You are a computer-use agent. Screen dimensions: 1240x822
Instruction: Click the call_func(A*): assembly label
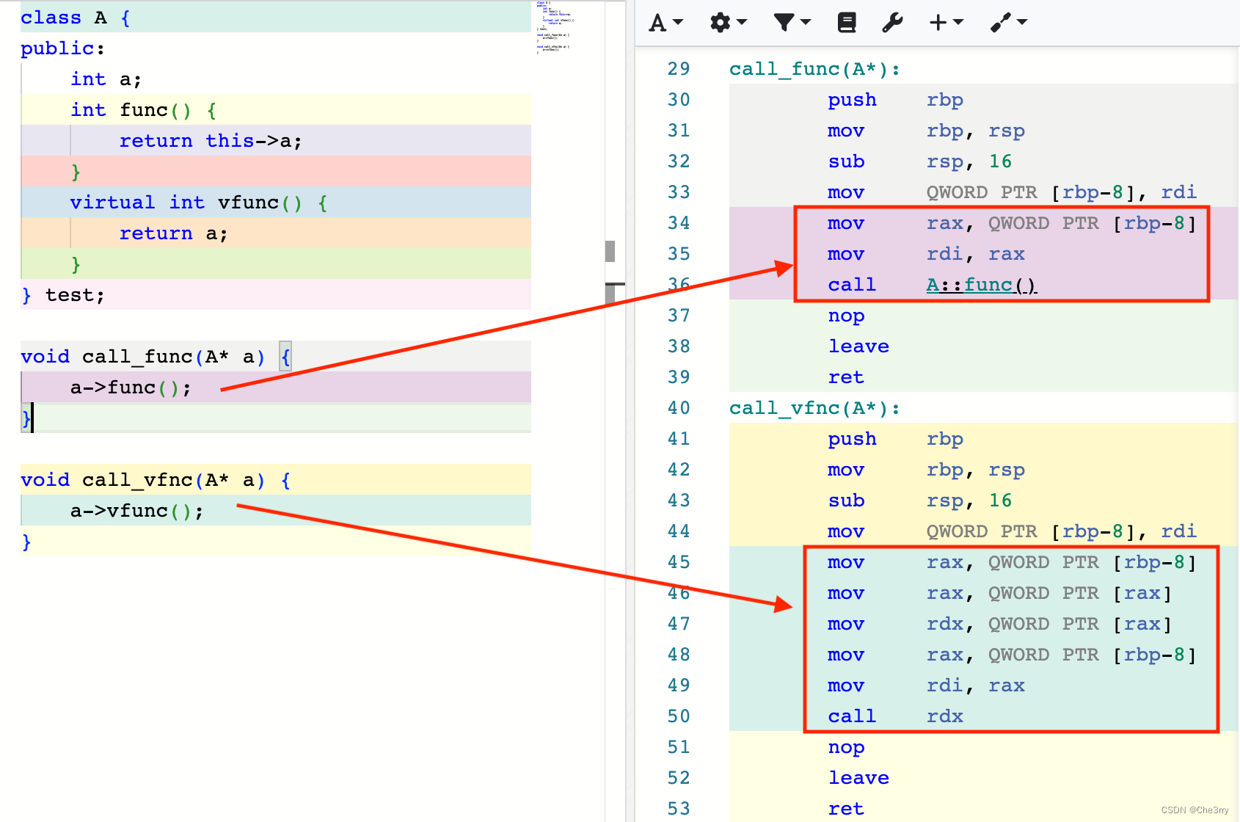(x=814, y=69)
